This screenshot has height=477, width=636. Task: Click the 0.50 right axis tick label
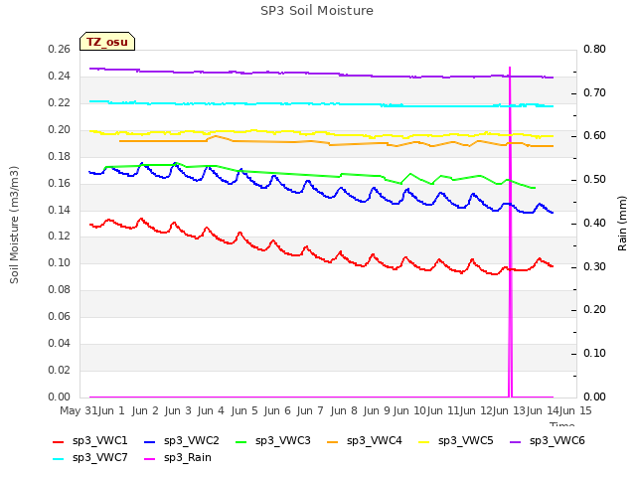pos(594,179)
